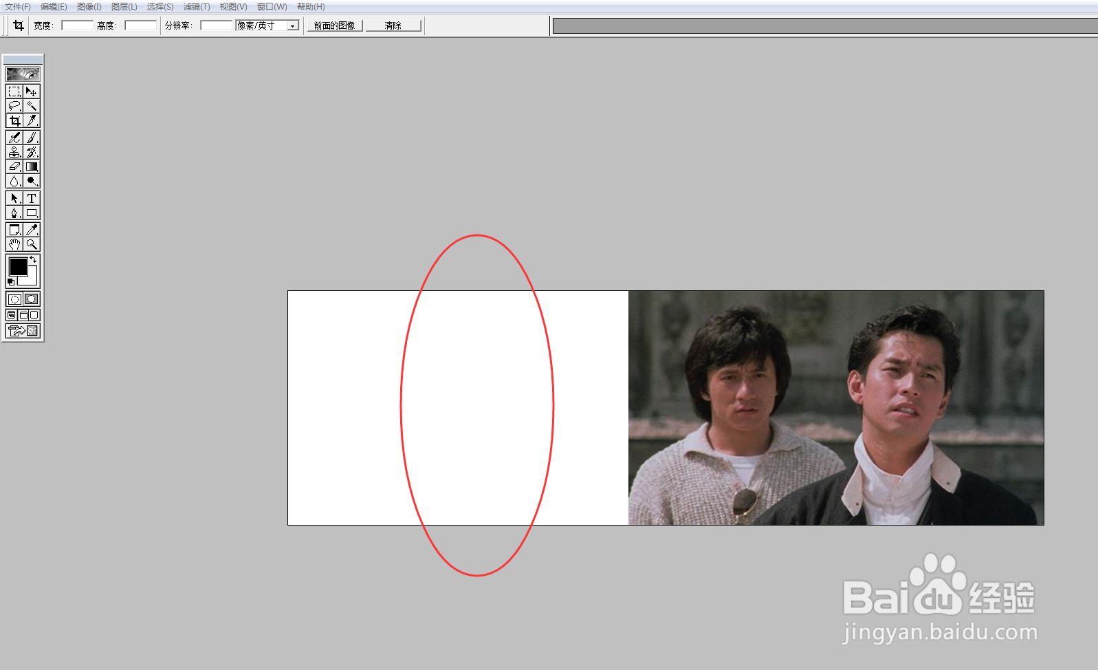Select the Rectangular Marquee tool
1098x670 pixels.
(14, 91)
